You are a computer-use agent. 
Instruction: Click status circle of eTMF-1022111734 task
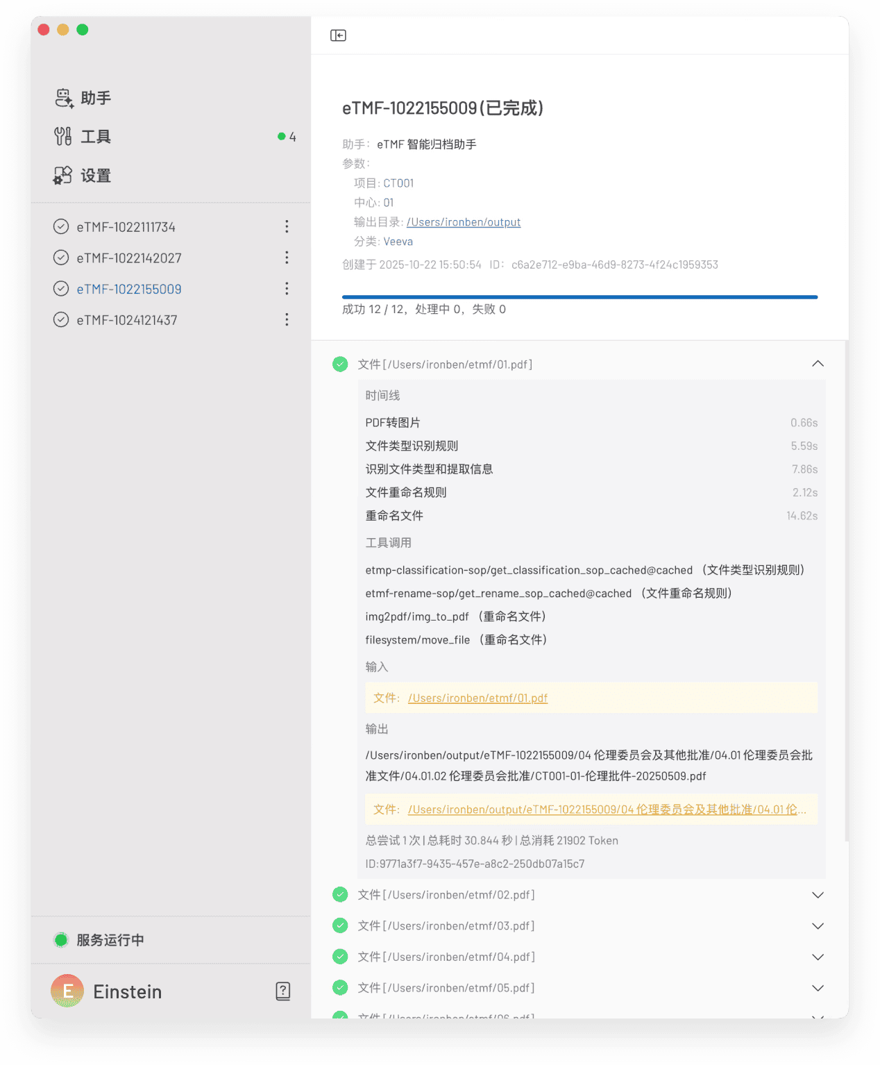[x=61, y=227]
